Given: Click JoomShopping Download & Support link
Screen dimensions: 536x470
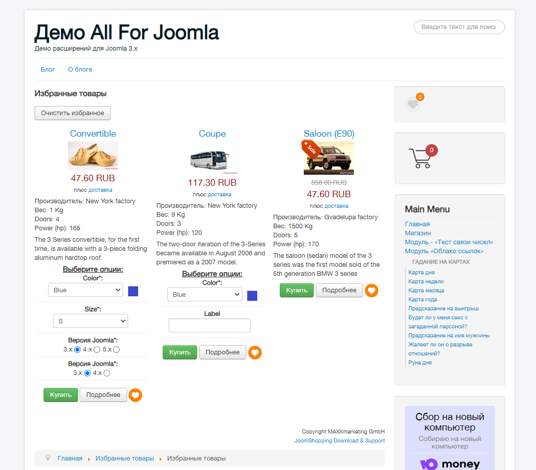Looking at the screenshot, I should point(339,440).
